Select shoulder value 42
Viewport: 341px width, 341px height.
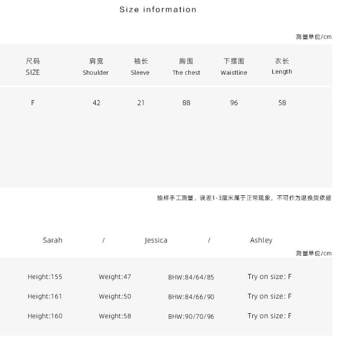[96, 103]
